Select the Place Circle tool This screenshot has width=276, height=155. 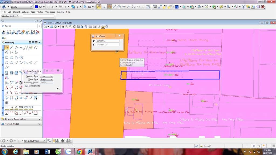[7, 63]
